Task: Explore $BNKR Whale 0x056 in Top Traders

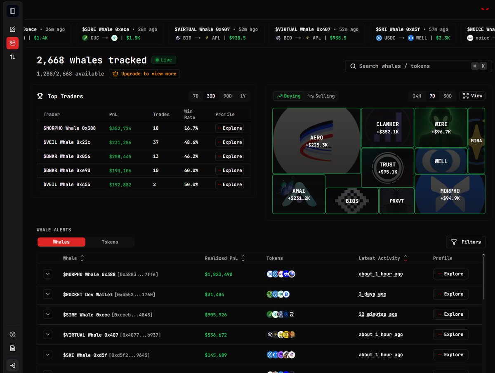Action: pos(229,156)
